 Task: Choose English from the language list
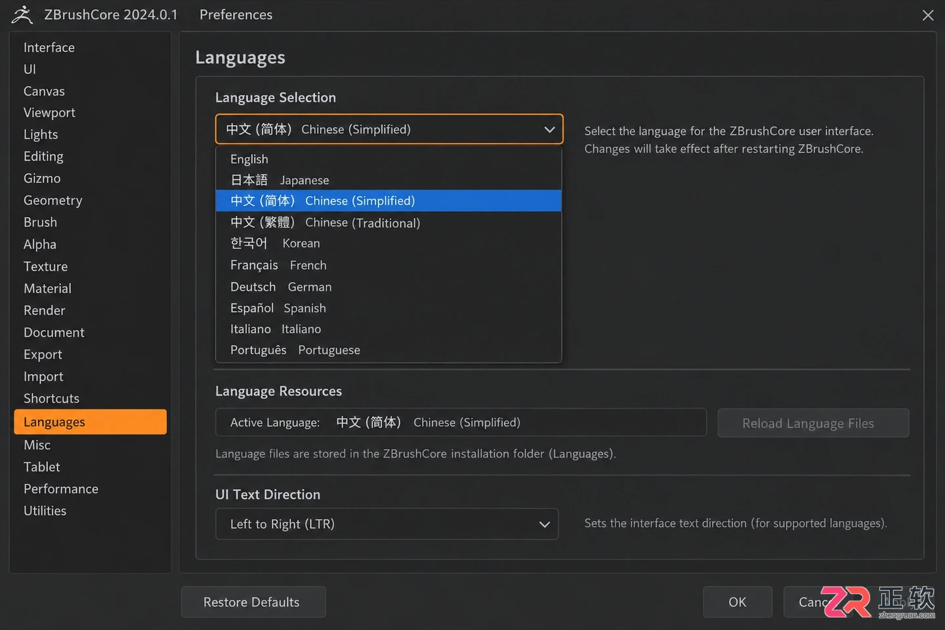[x=388, y=159]
